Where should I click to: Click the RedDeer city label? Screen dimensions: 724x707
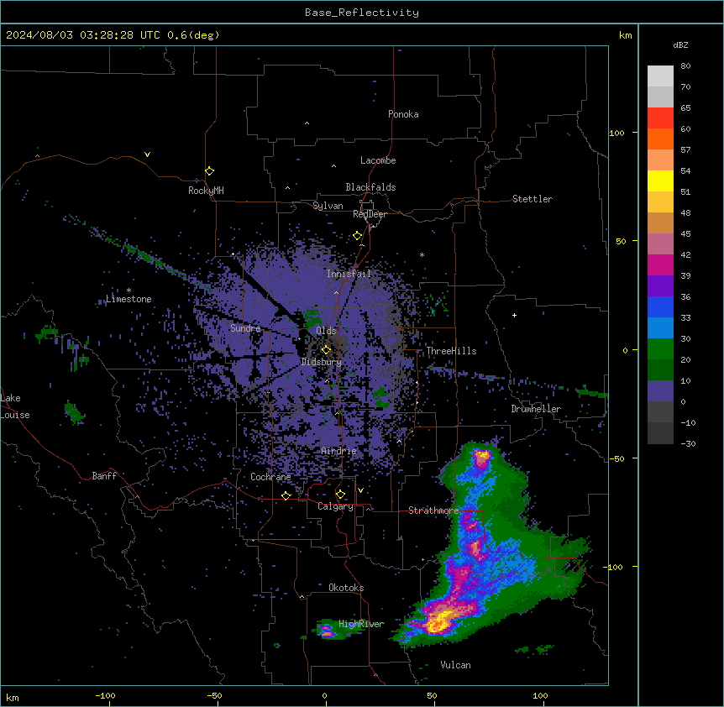tap(370, 214)
